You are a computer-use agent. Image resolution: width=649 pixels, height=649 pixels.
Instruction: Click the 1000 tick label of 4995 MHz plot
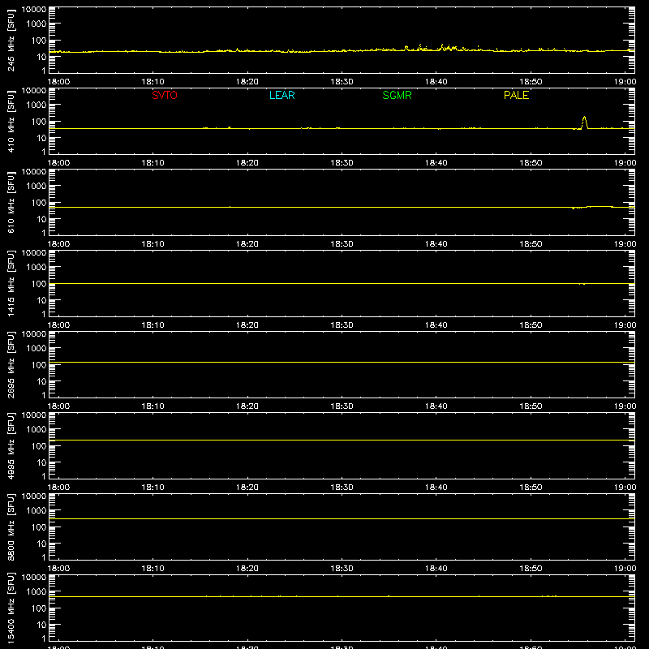point(37,430)
